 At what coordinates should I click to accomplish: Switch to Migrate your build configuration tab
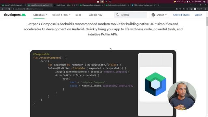click(91, 5)
